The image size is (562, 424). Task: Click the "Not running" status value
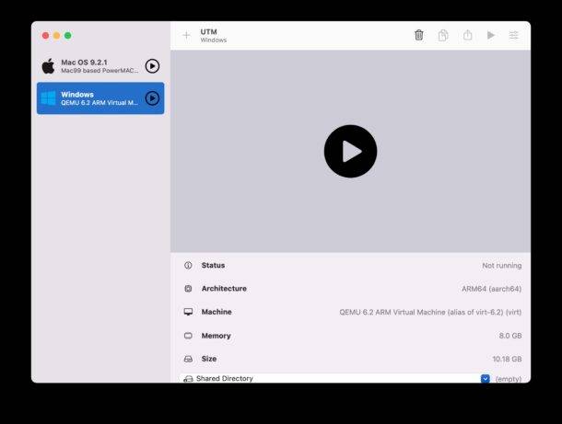[502, 266]
